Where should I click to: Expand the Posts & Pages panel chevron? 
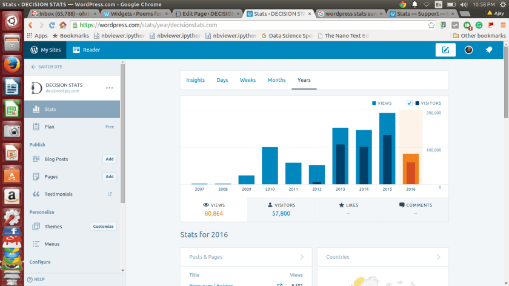pos(302,257)
